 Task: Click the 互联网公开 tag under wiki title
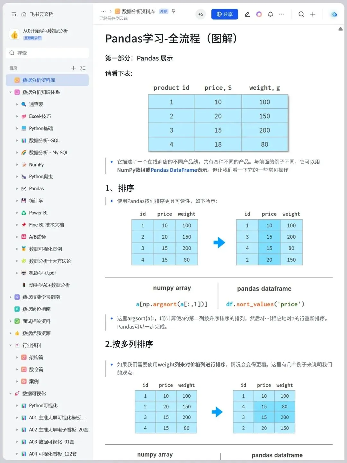(33, 38)
